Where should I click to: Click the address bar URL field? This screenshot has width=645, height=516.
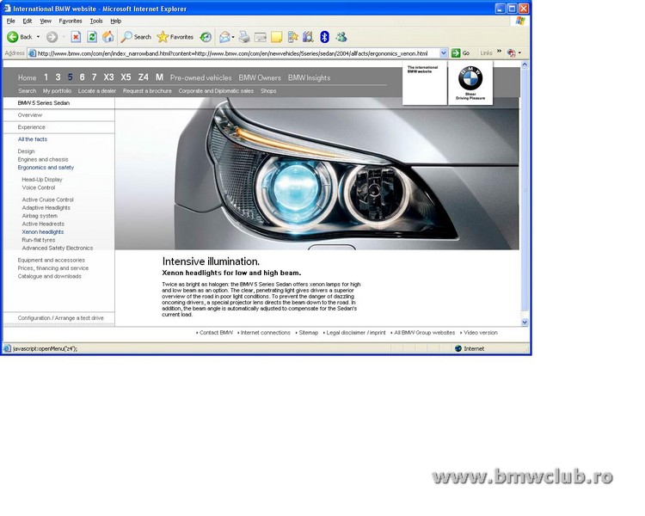click(x=237, y=53)
